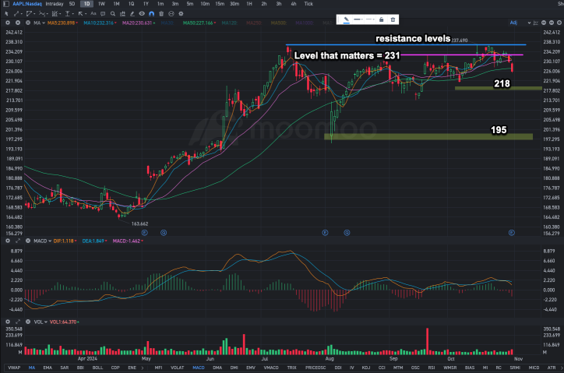Toggle MA5 line via its value label
Image resolution: width=564 pixels, height=373 pixels.
[62, 23]
